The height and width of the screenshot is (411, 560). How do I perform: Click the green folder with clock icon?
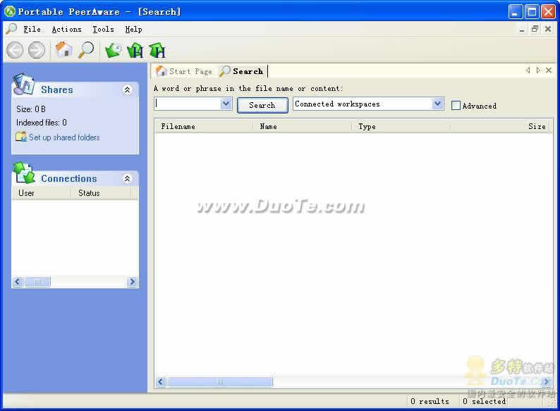(x=113, y=50)
